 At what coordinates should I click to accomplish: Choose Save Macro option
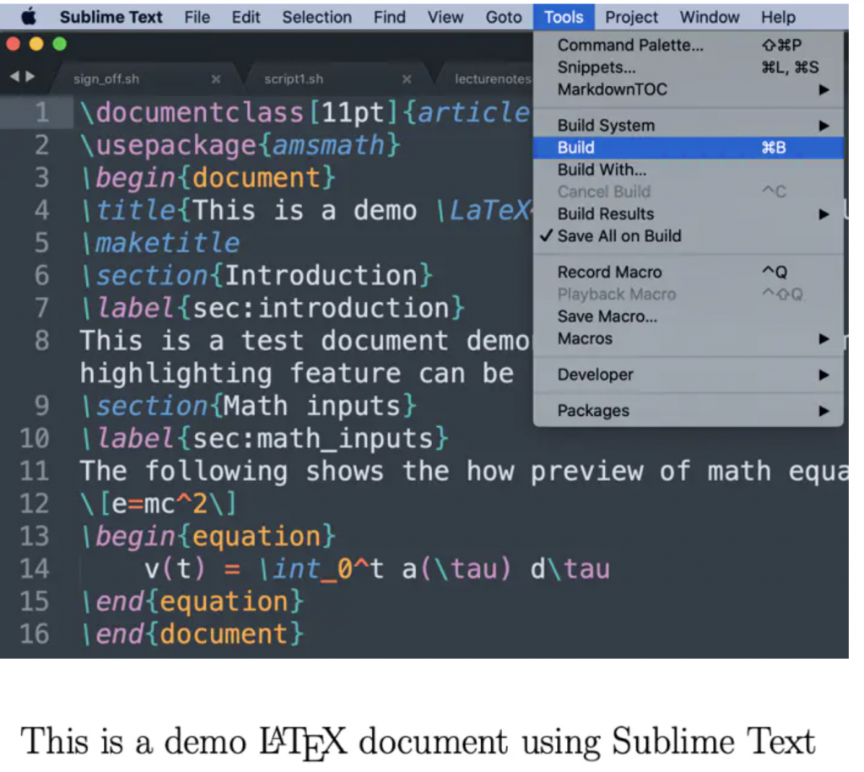pos(688,316)
